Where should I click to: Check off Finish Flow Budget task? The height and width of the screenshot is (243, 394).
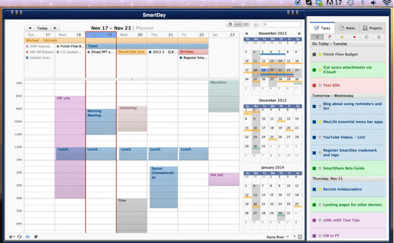(x=314, y=55)
